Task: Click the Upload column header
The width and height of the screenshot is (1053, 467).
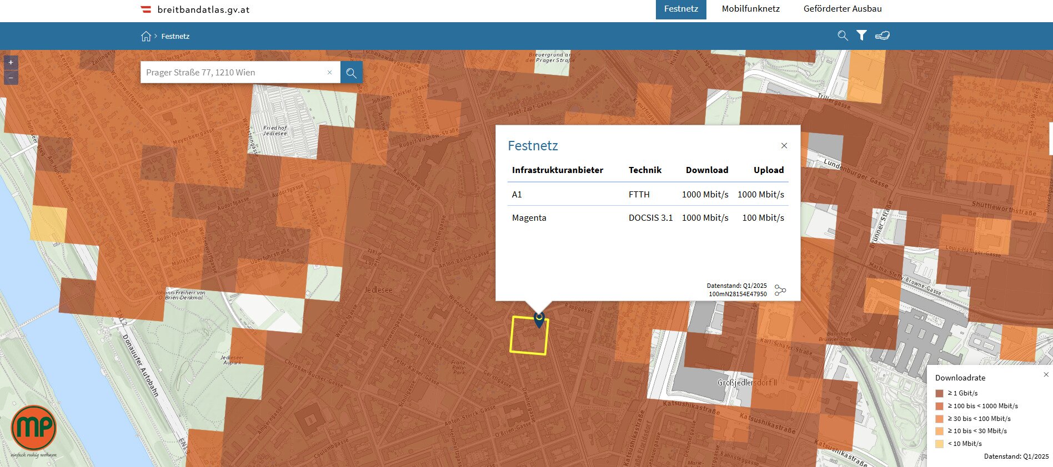Action: 769,170
